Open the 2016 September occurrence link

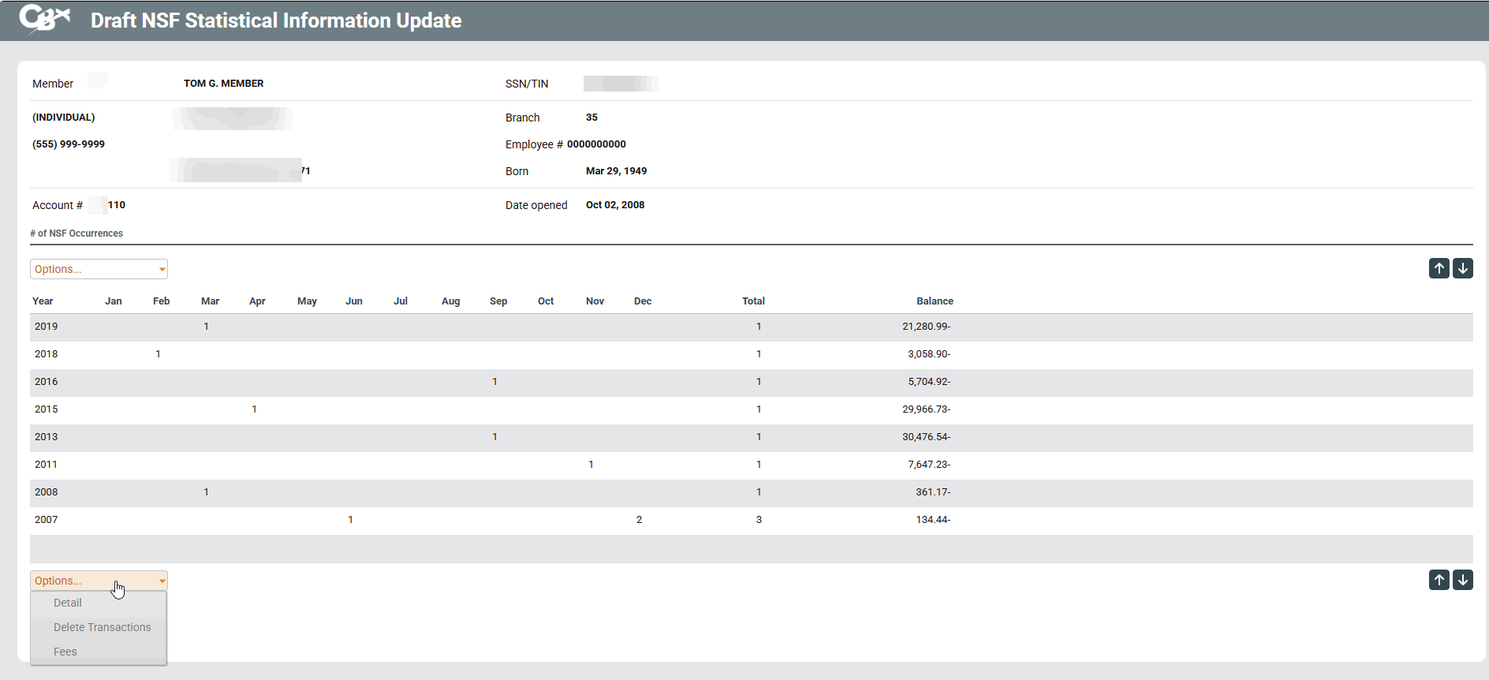[x=494, y=382]
